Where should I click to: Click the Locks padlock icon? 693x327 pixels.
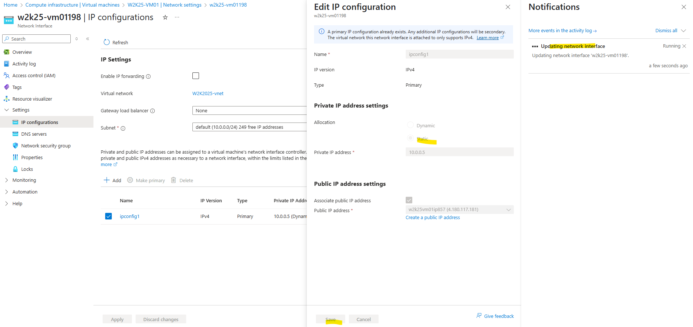coord(15,169)
